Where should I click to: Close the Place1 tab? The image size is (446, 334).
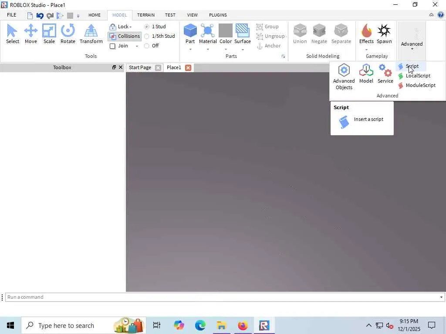pos(188,67)
